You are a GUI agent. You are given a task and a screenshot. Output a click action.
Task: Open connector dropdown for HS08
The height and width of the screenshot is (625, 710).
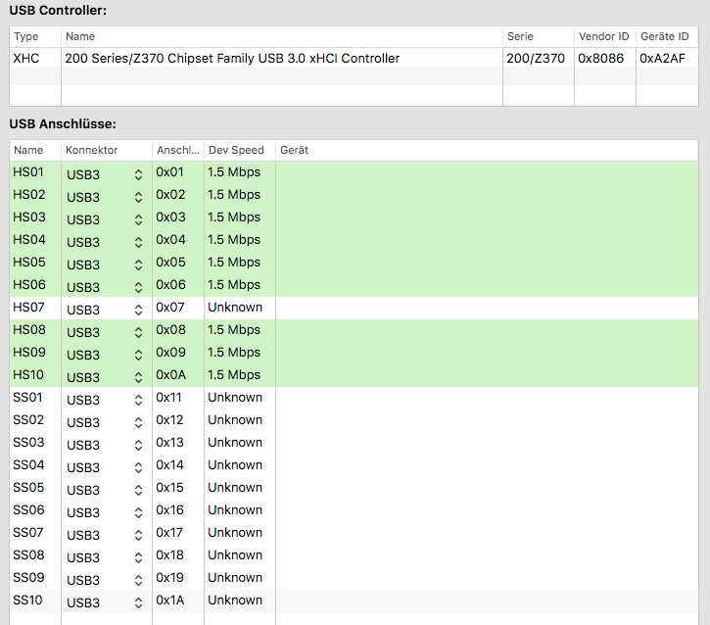click(x=105, y=332)
